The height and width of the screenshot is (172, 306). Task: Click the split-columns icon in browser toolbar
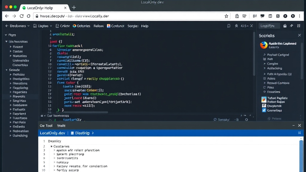pyautogui.click(x=270, y=16)
